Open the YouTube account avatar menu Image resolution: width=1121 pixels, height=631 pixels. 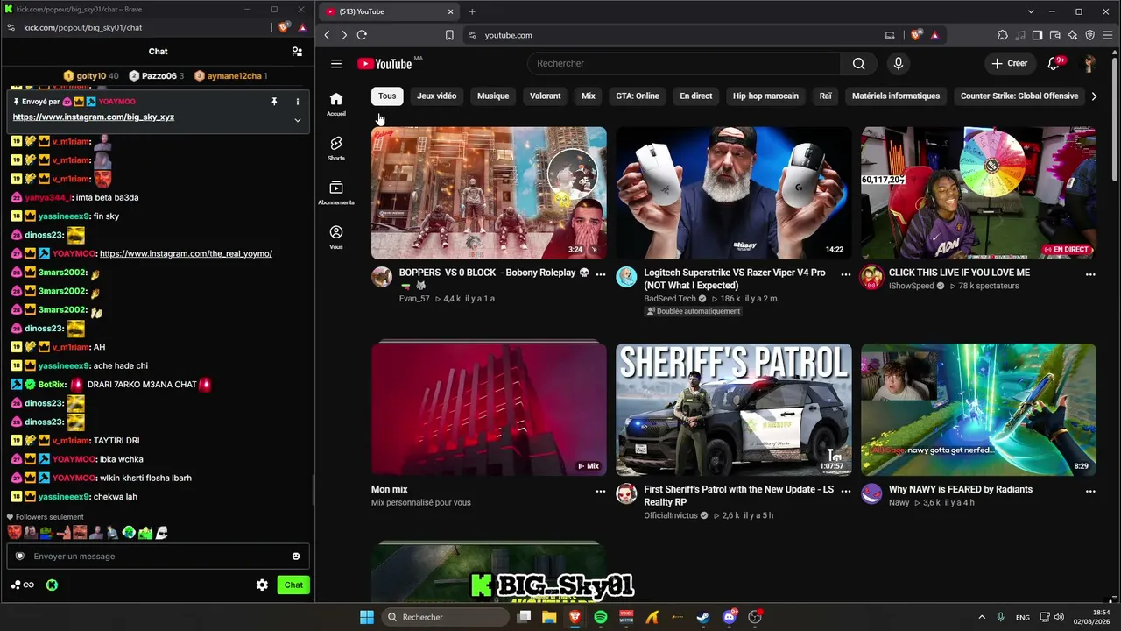(x=1089, y=63)
